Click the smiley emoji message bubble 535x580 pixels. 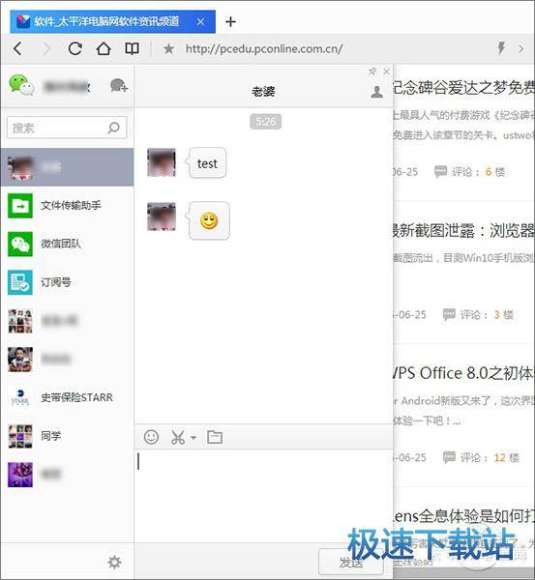pos(209,220)
